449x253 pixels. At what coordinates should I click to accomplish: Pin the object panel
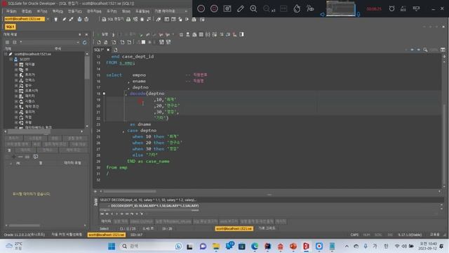click(x=79, y=34)
